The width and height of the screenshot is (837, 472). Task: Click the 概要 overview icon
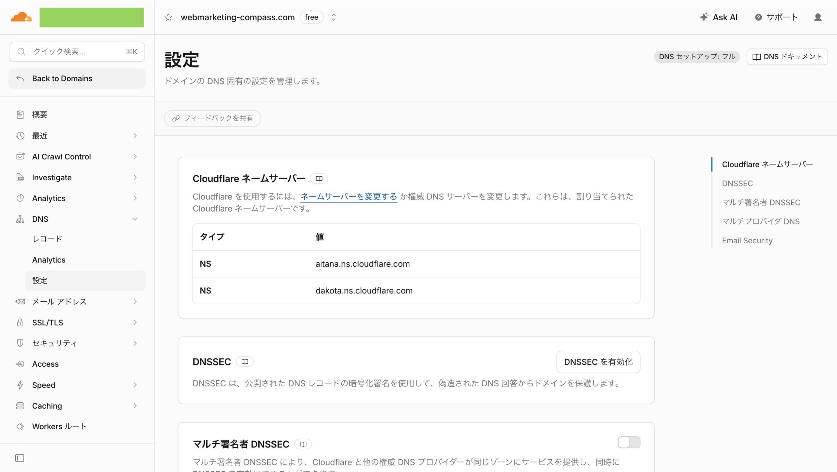click(20, 114)
